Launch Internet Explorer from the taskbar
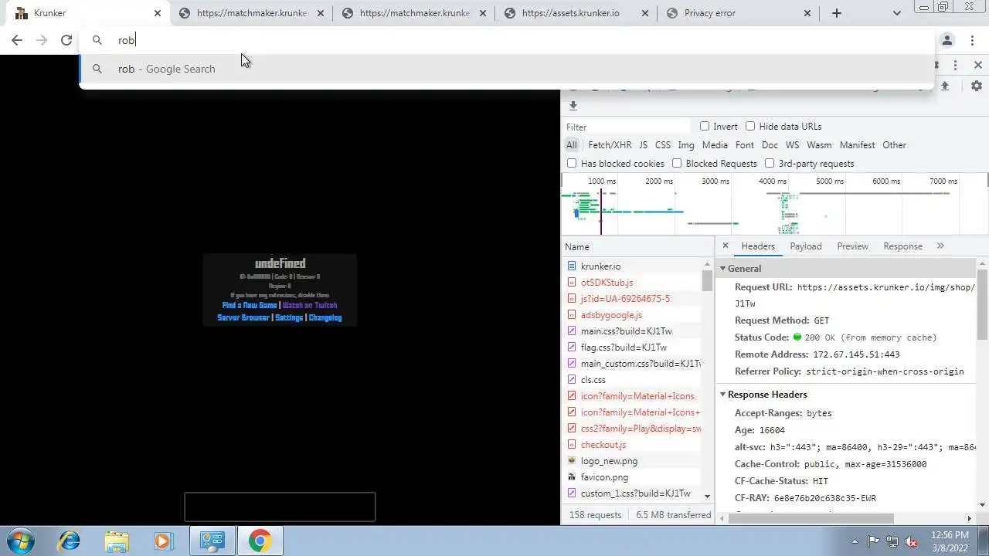The height and width of the screenshot is (556, 989). 70,541
